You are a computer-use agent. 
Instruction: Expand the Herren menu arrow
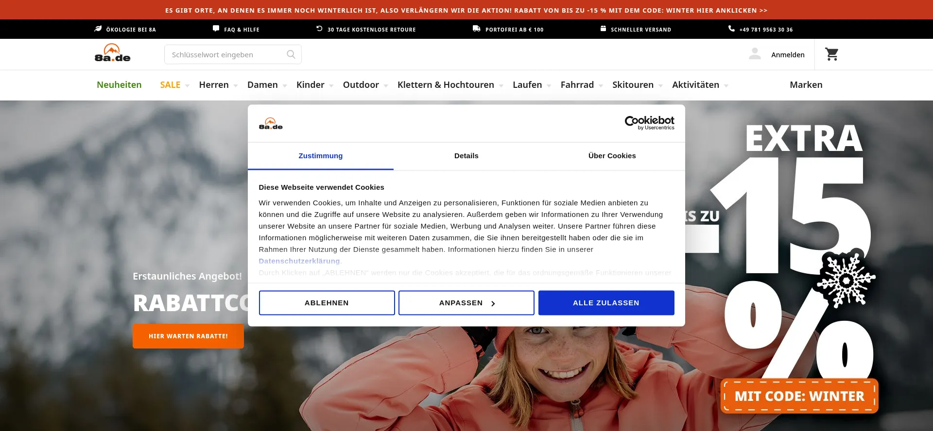point(235,86)
